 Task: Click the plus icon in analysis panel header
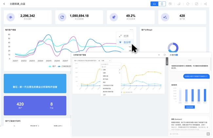pos(159,55)
